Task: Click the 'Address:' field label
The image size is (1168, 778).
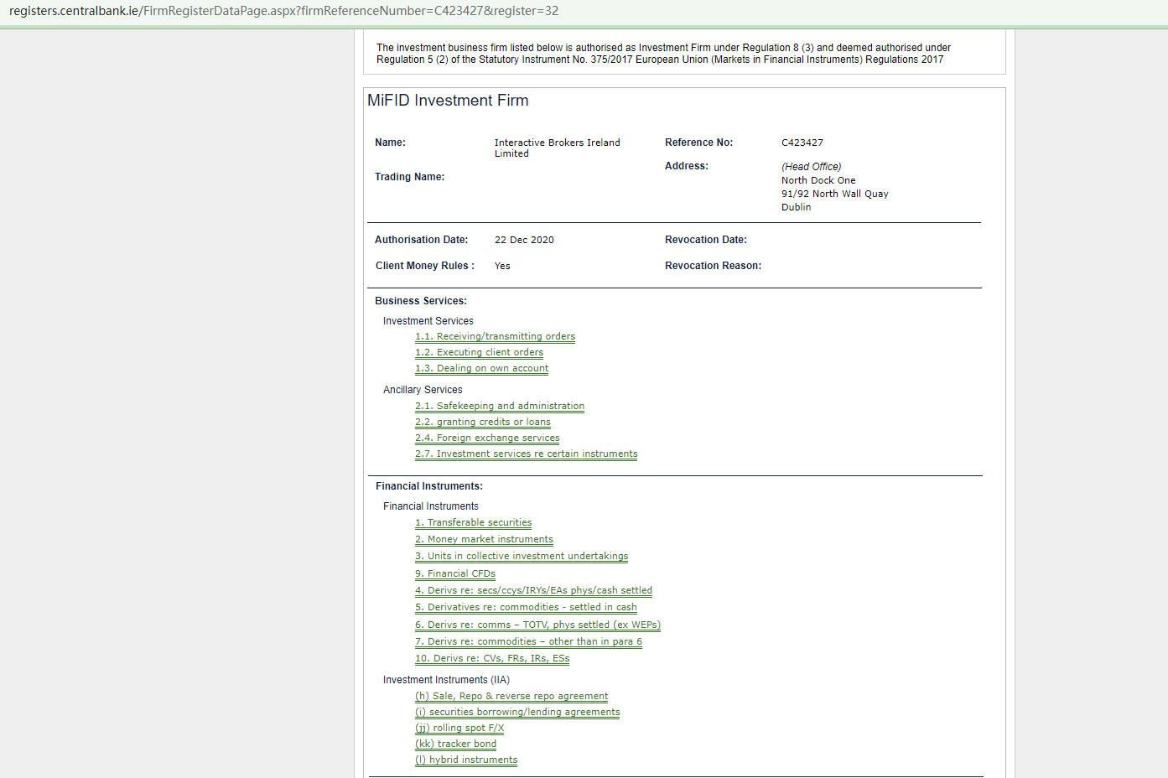Action: [x=687, y=166]
